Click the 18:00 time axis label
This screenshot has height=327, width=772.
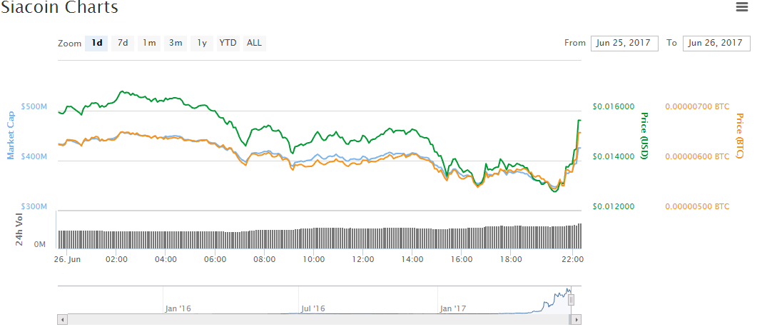(511, 258)
